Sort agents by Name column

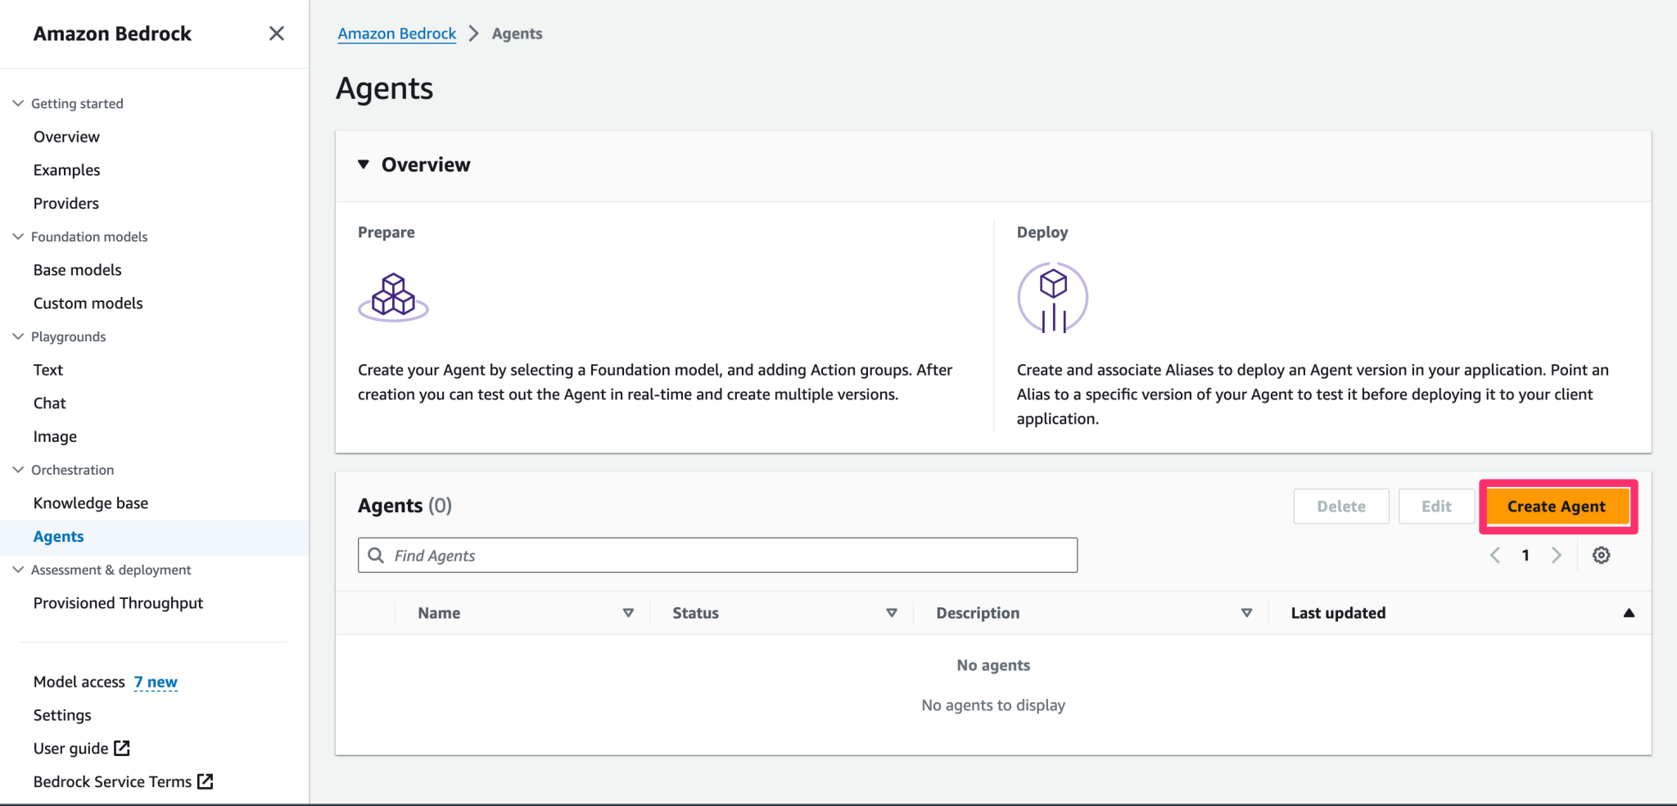coord(629,612)
